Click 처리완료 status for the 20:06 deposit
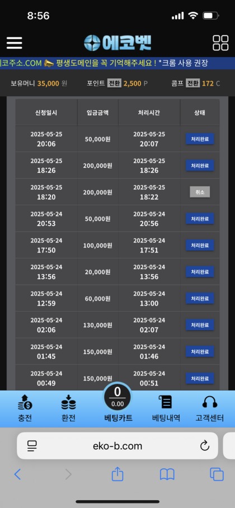The image size is (235, 508). coord(200,139)
